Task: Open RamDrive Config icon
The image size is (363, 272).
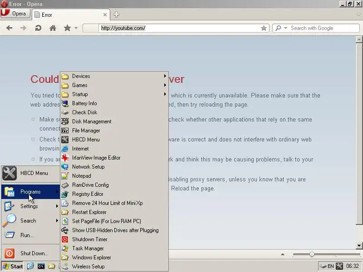Action: pyautogui.click(x=65, y=185)
